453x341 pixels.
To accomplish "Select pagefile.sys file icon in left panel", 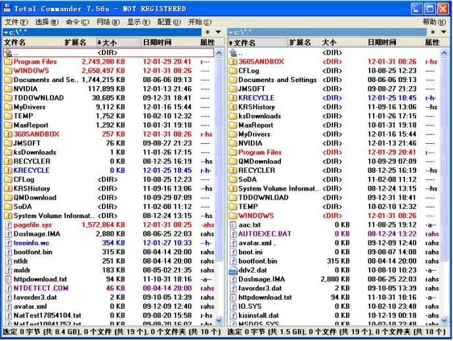I will 9,225.
